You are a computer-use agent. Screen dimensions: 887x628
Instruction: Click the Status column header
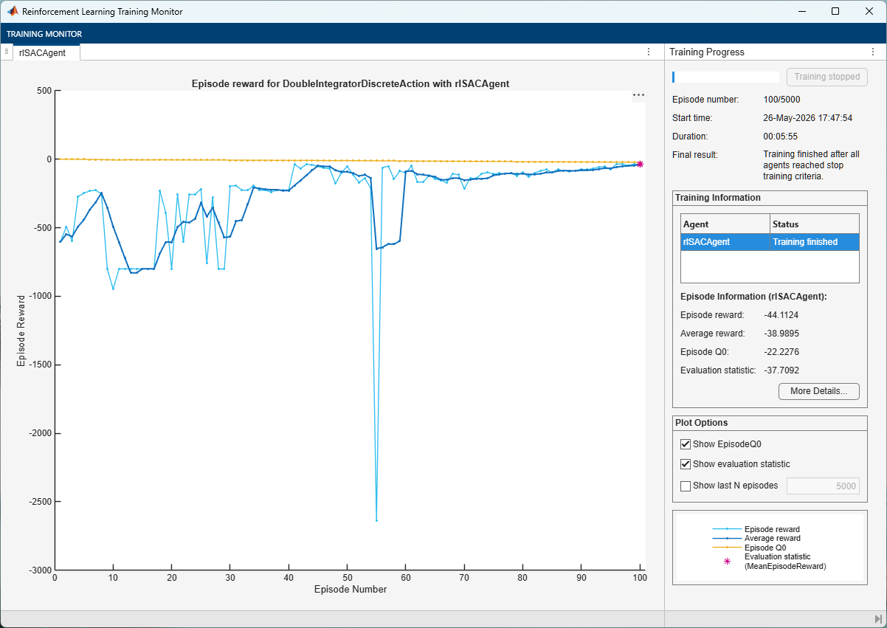click(814, 224)
